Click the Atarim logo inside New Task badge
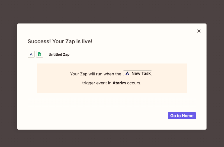 point(127,74)
